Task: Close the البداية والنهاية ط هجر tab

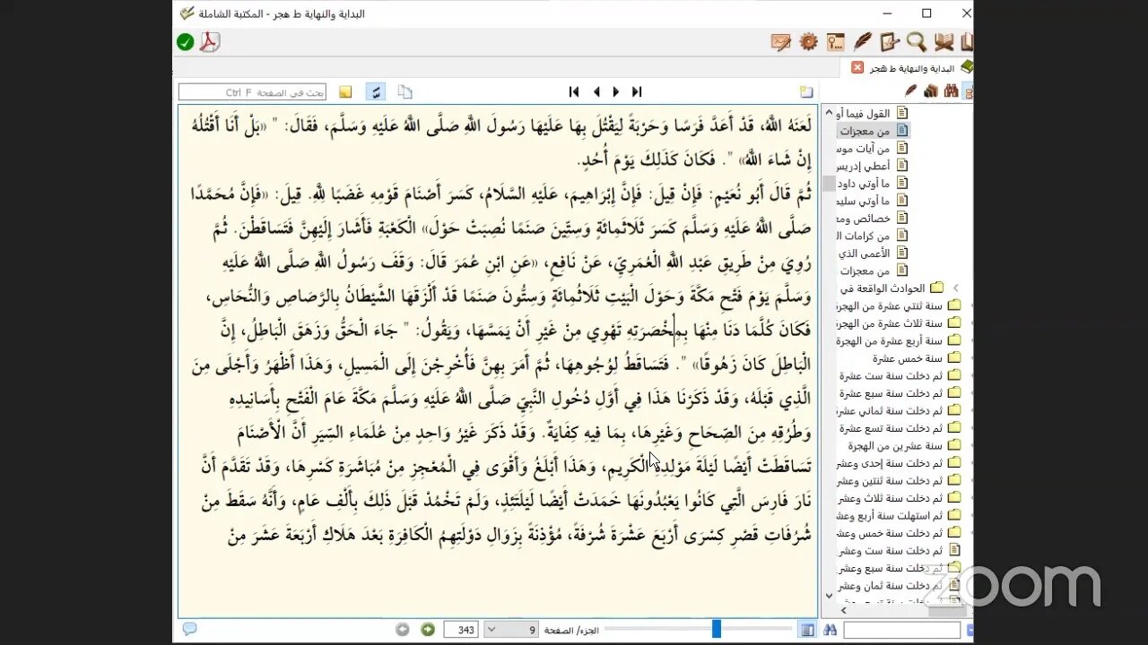Action: coord(857,67)
